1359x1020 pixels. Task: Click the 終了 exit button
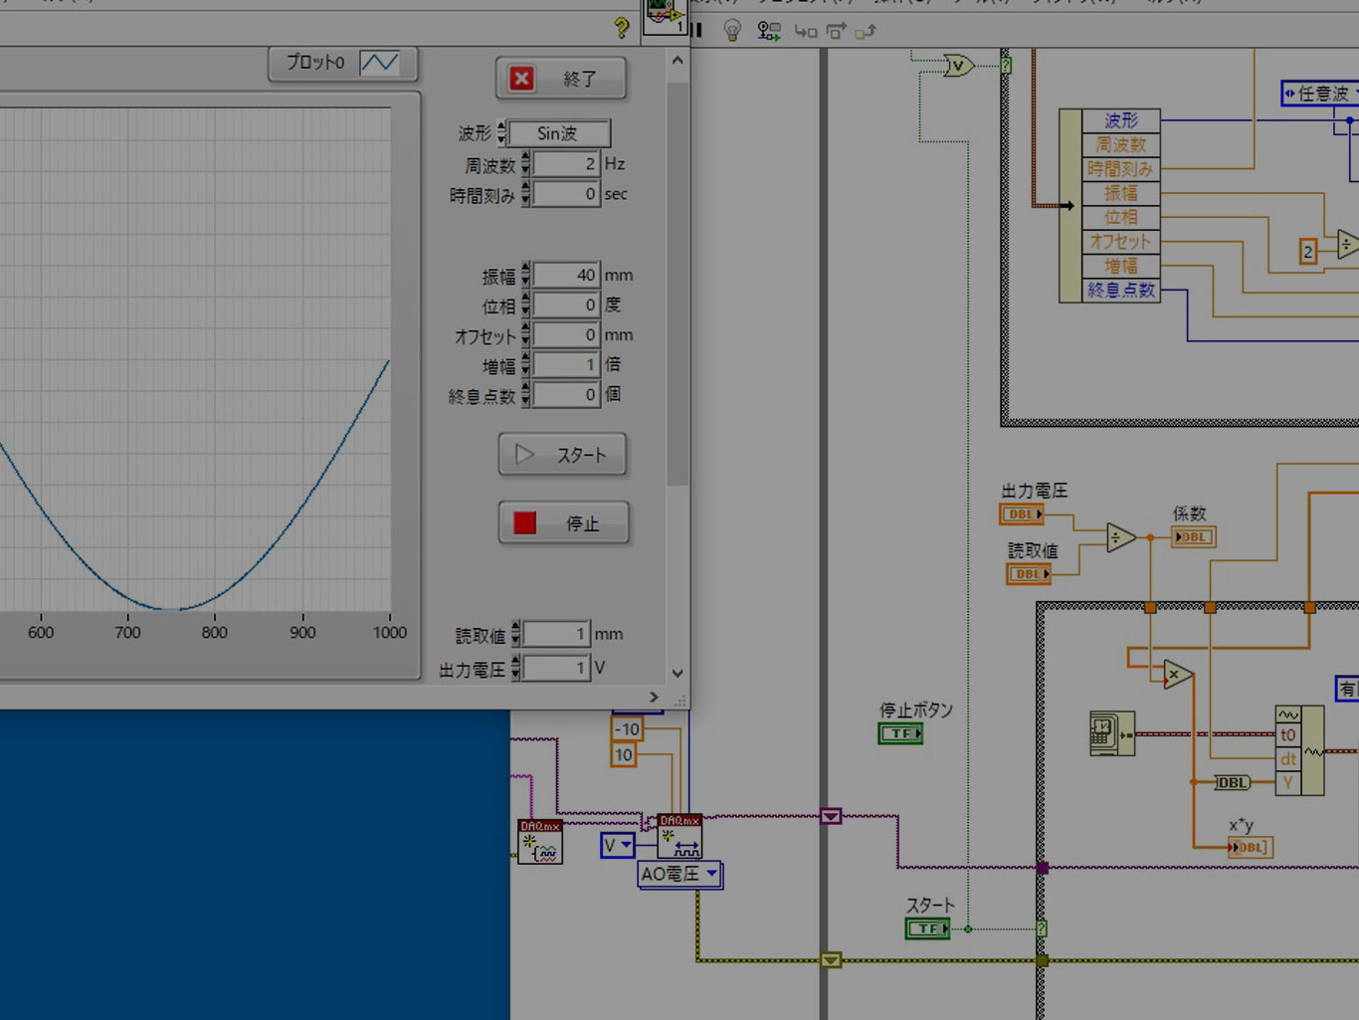[x=561, y=79]
